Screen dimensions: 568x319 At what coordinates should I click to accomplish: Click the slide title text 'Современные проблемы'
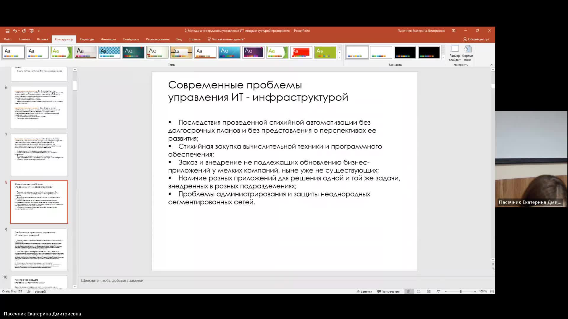coord(235,85)
